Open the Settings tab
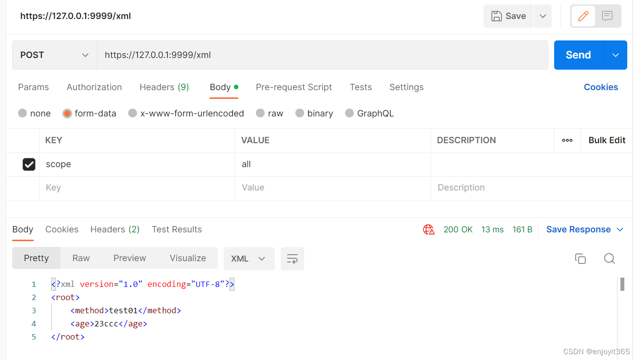Screen dimensions: 637x360 (406, 87)
